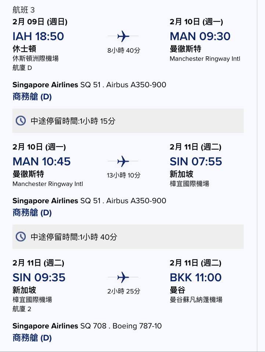Click SIN 09:35 departure time
265x352 pixels.
39,278
